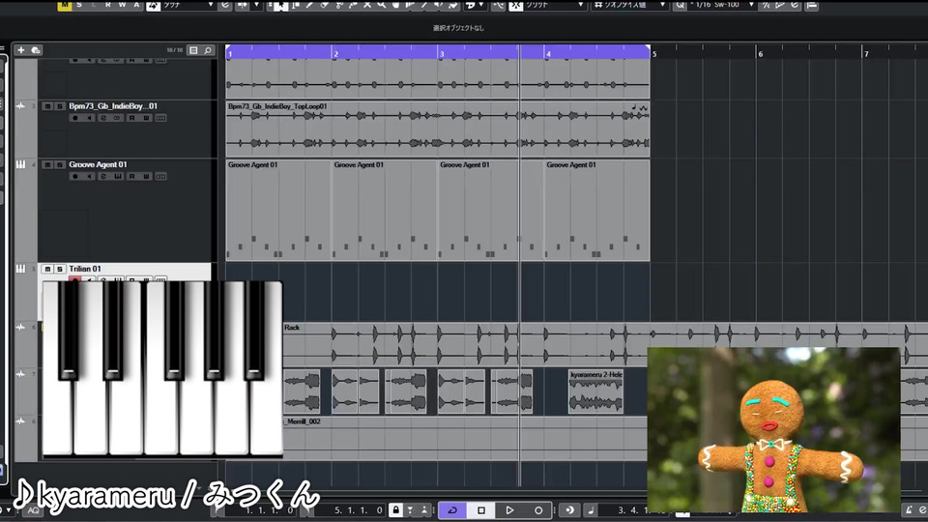Image resolution: width=928 pixels, height=522 pixels.
Task: Select the Draw pencil tool
Action: pyautogui.click(x=309, y=5)
